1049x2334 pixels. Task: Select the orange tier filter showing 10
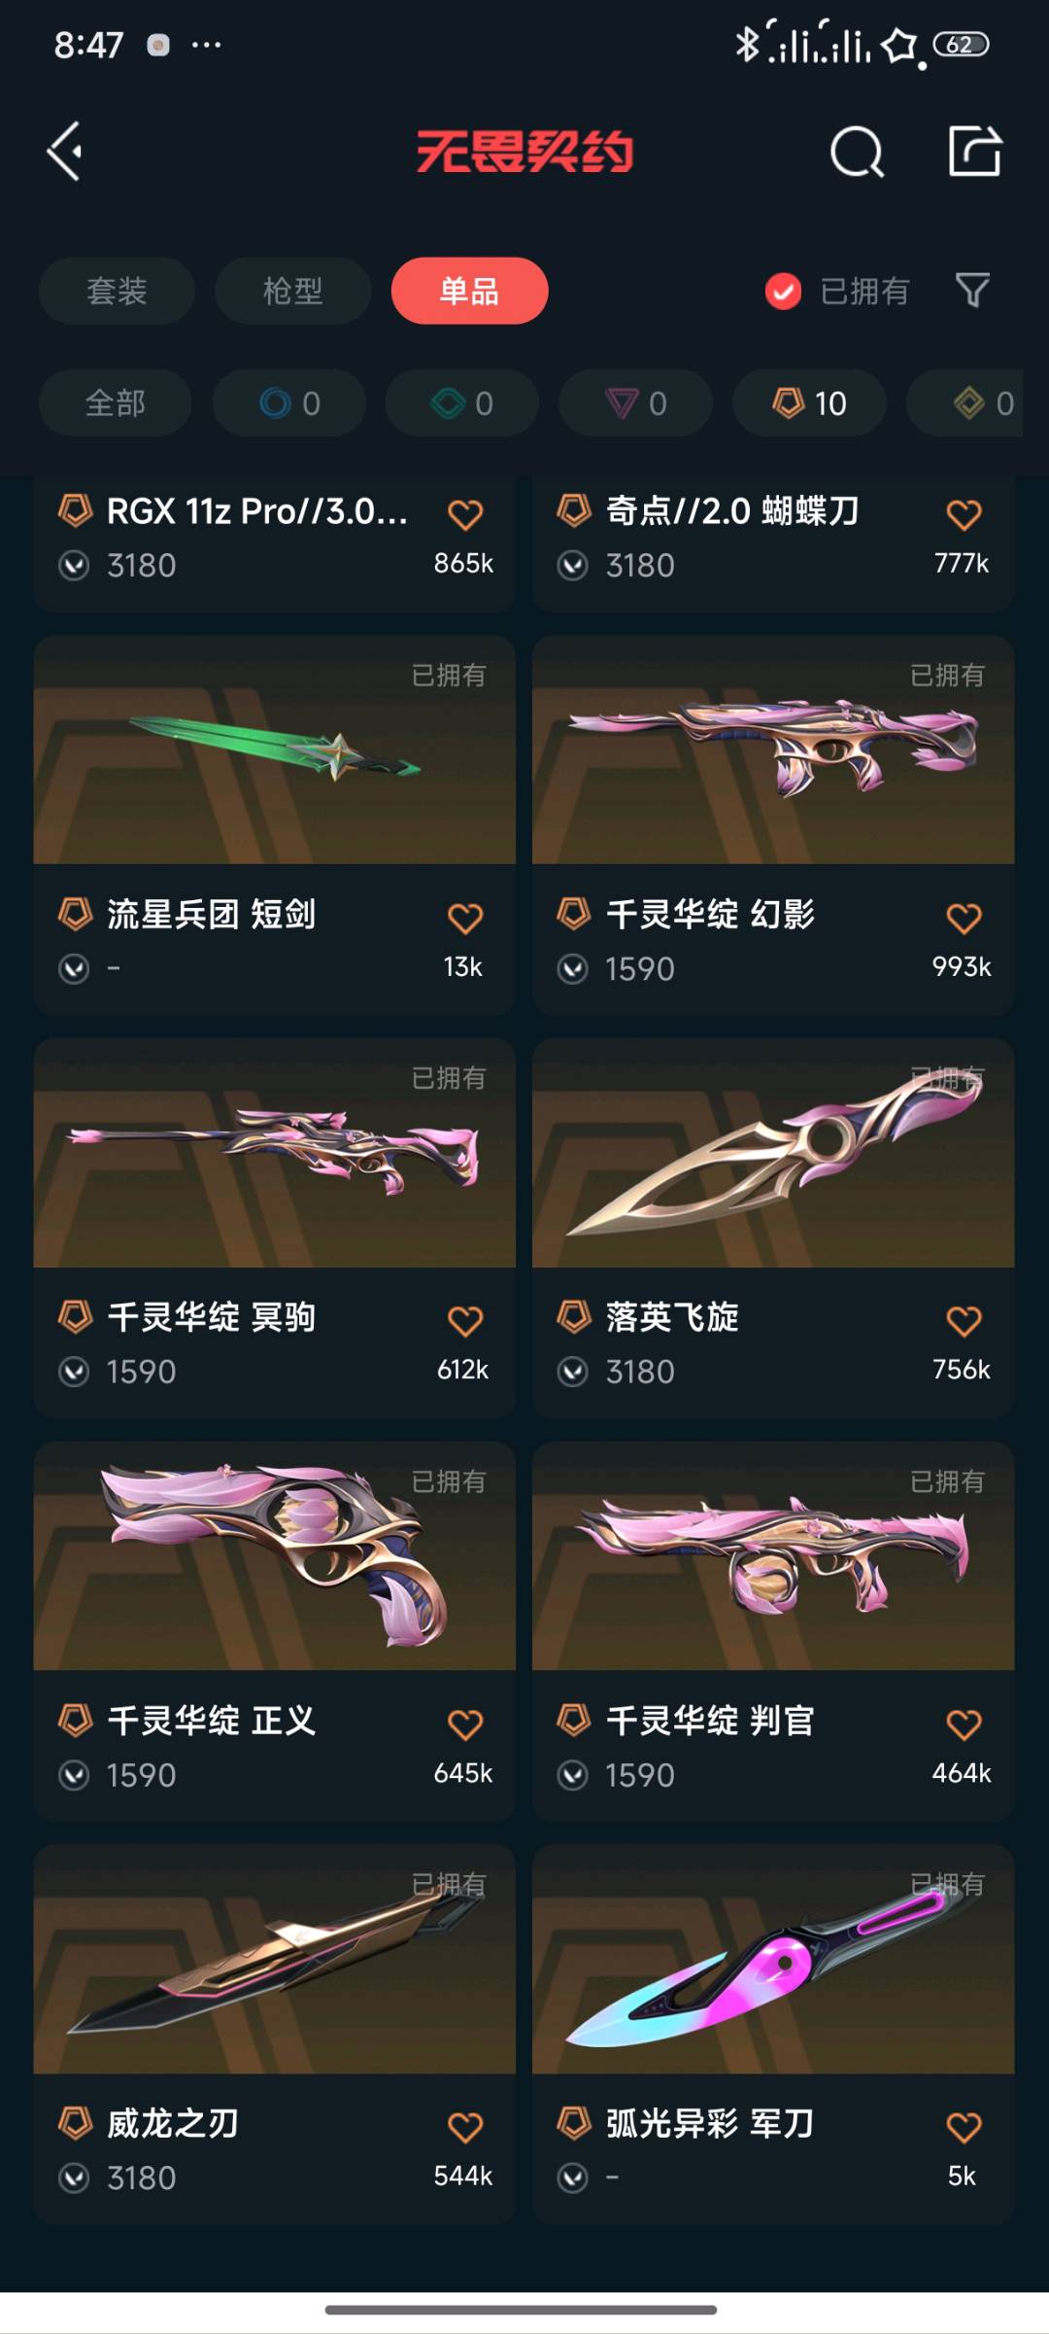[809, 402]
